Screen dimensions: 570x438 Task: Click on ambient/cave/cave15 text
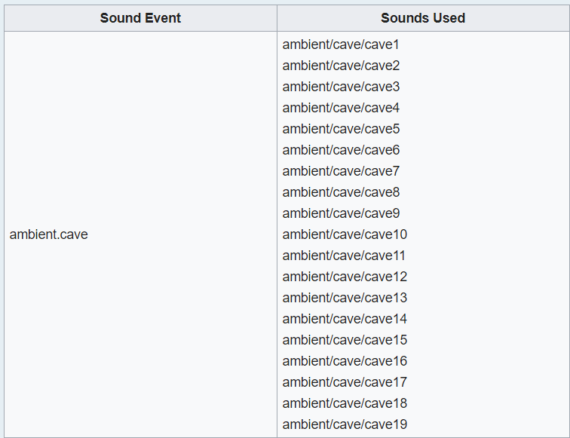click(x=345, y=340)
